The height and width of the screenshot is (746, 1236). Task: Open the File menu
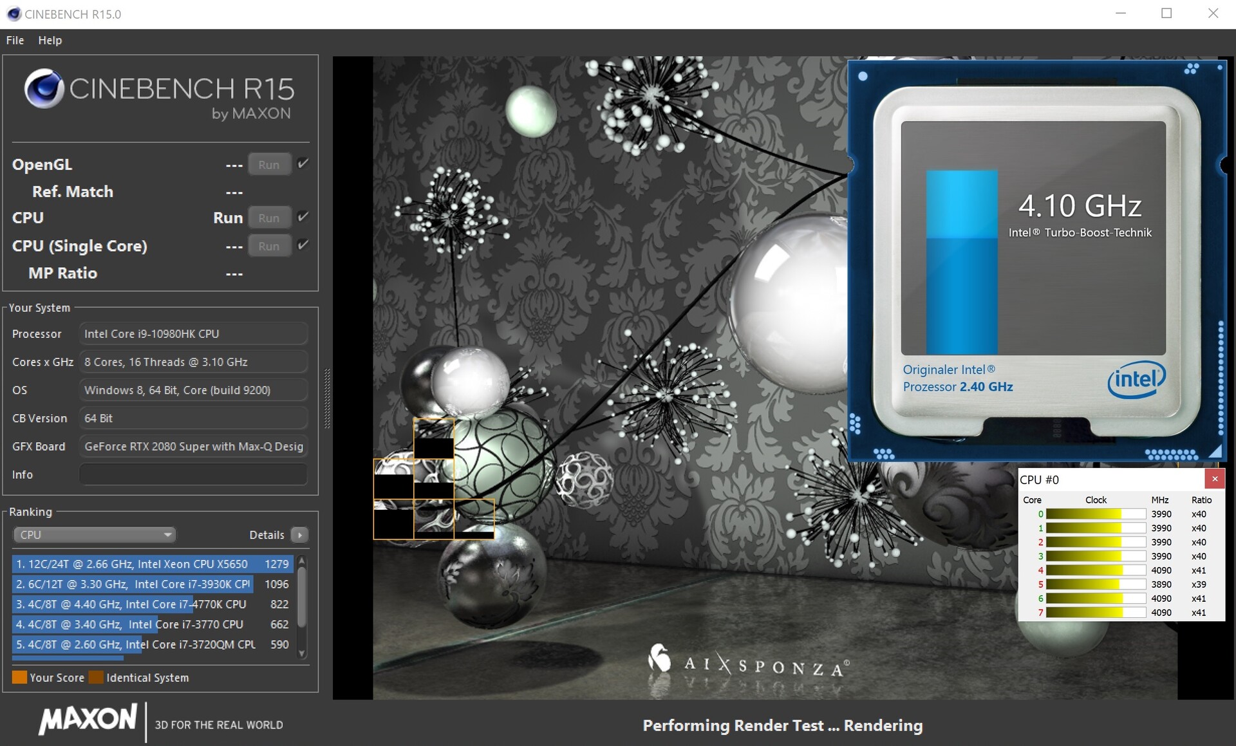click(x=15, y=40)
